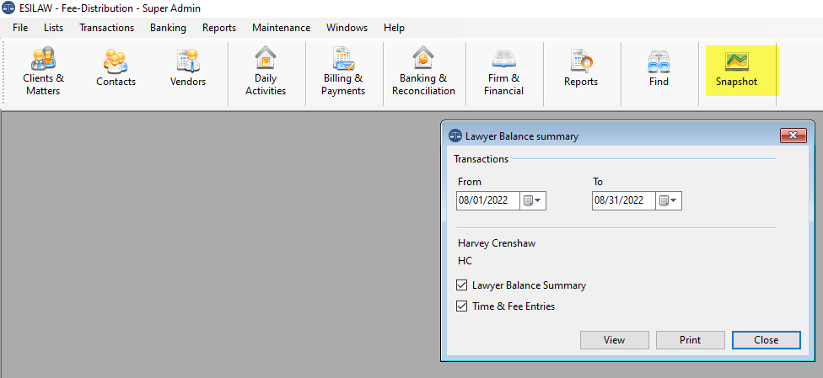823x378 pixels.
Task: Click the scales icon in the Lawyer Balance summary title
Action: [x=455, y=136]
